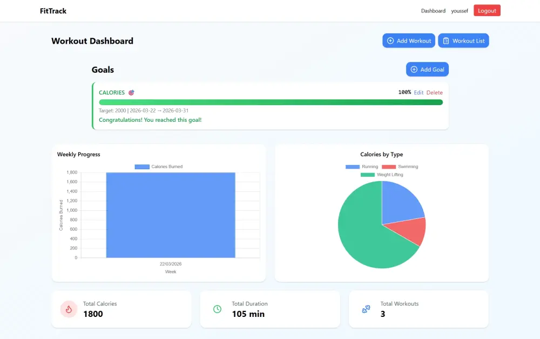Click the flame icon on Total Calories card

69,309
